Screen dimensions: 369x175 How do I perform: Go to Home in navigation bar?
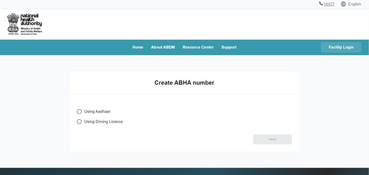coord(138,47)
